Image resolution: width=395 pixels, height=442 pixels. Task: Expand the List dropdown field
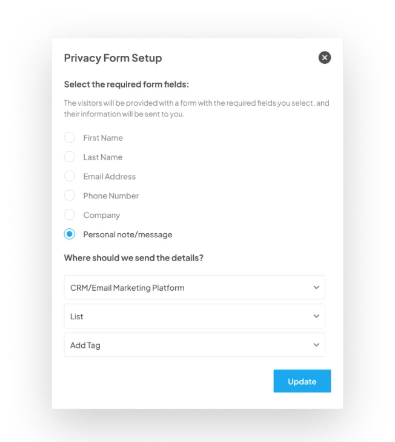click(x=194, y=316)
